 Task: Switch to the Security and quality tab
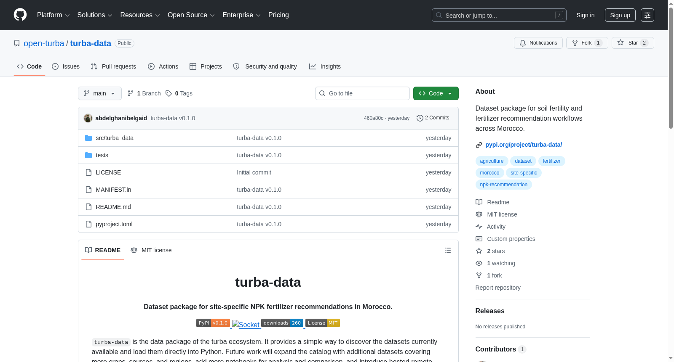point(265,66)
